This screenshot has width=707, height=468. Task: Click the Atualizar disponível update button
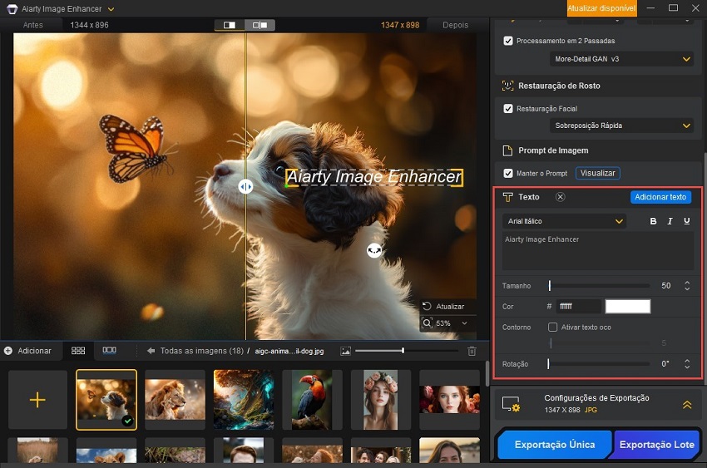click(601, 8)
